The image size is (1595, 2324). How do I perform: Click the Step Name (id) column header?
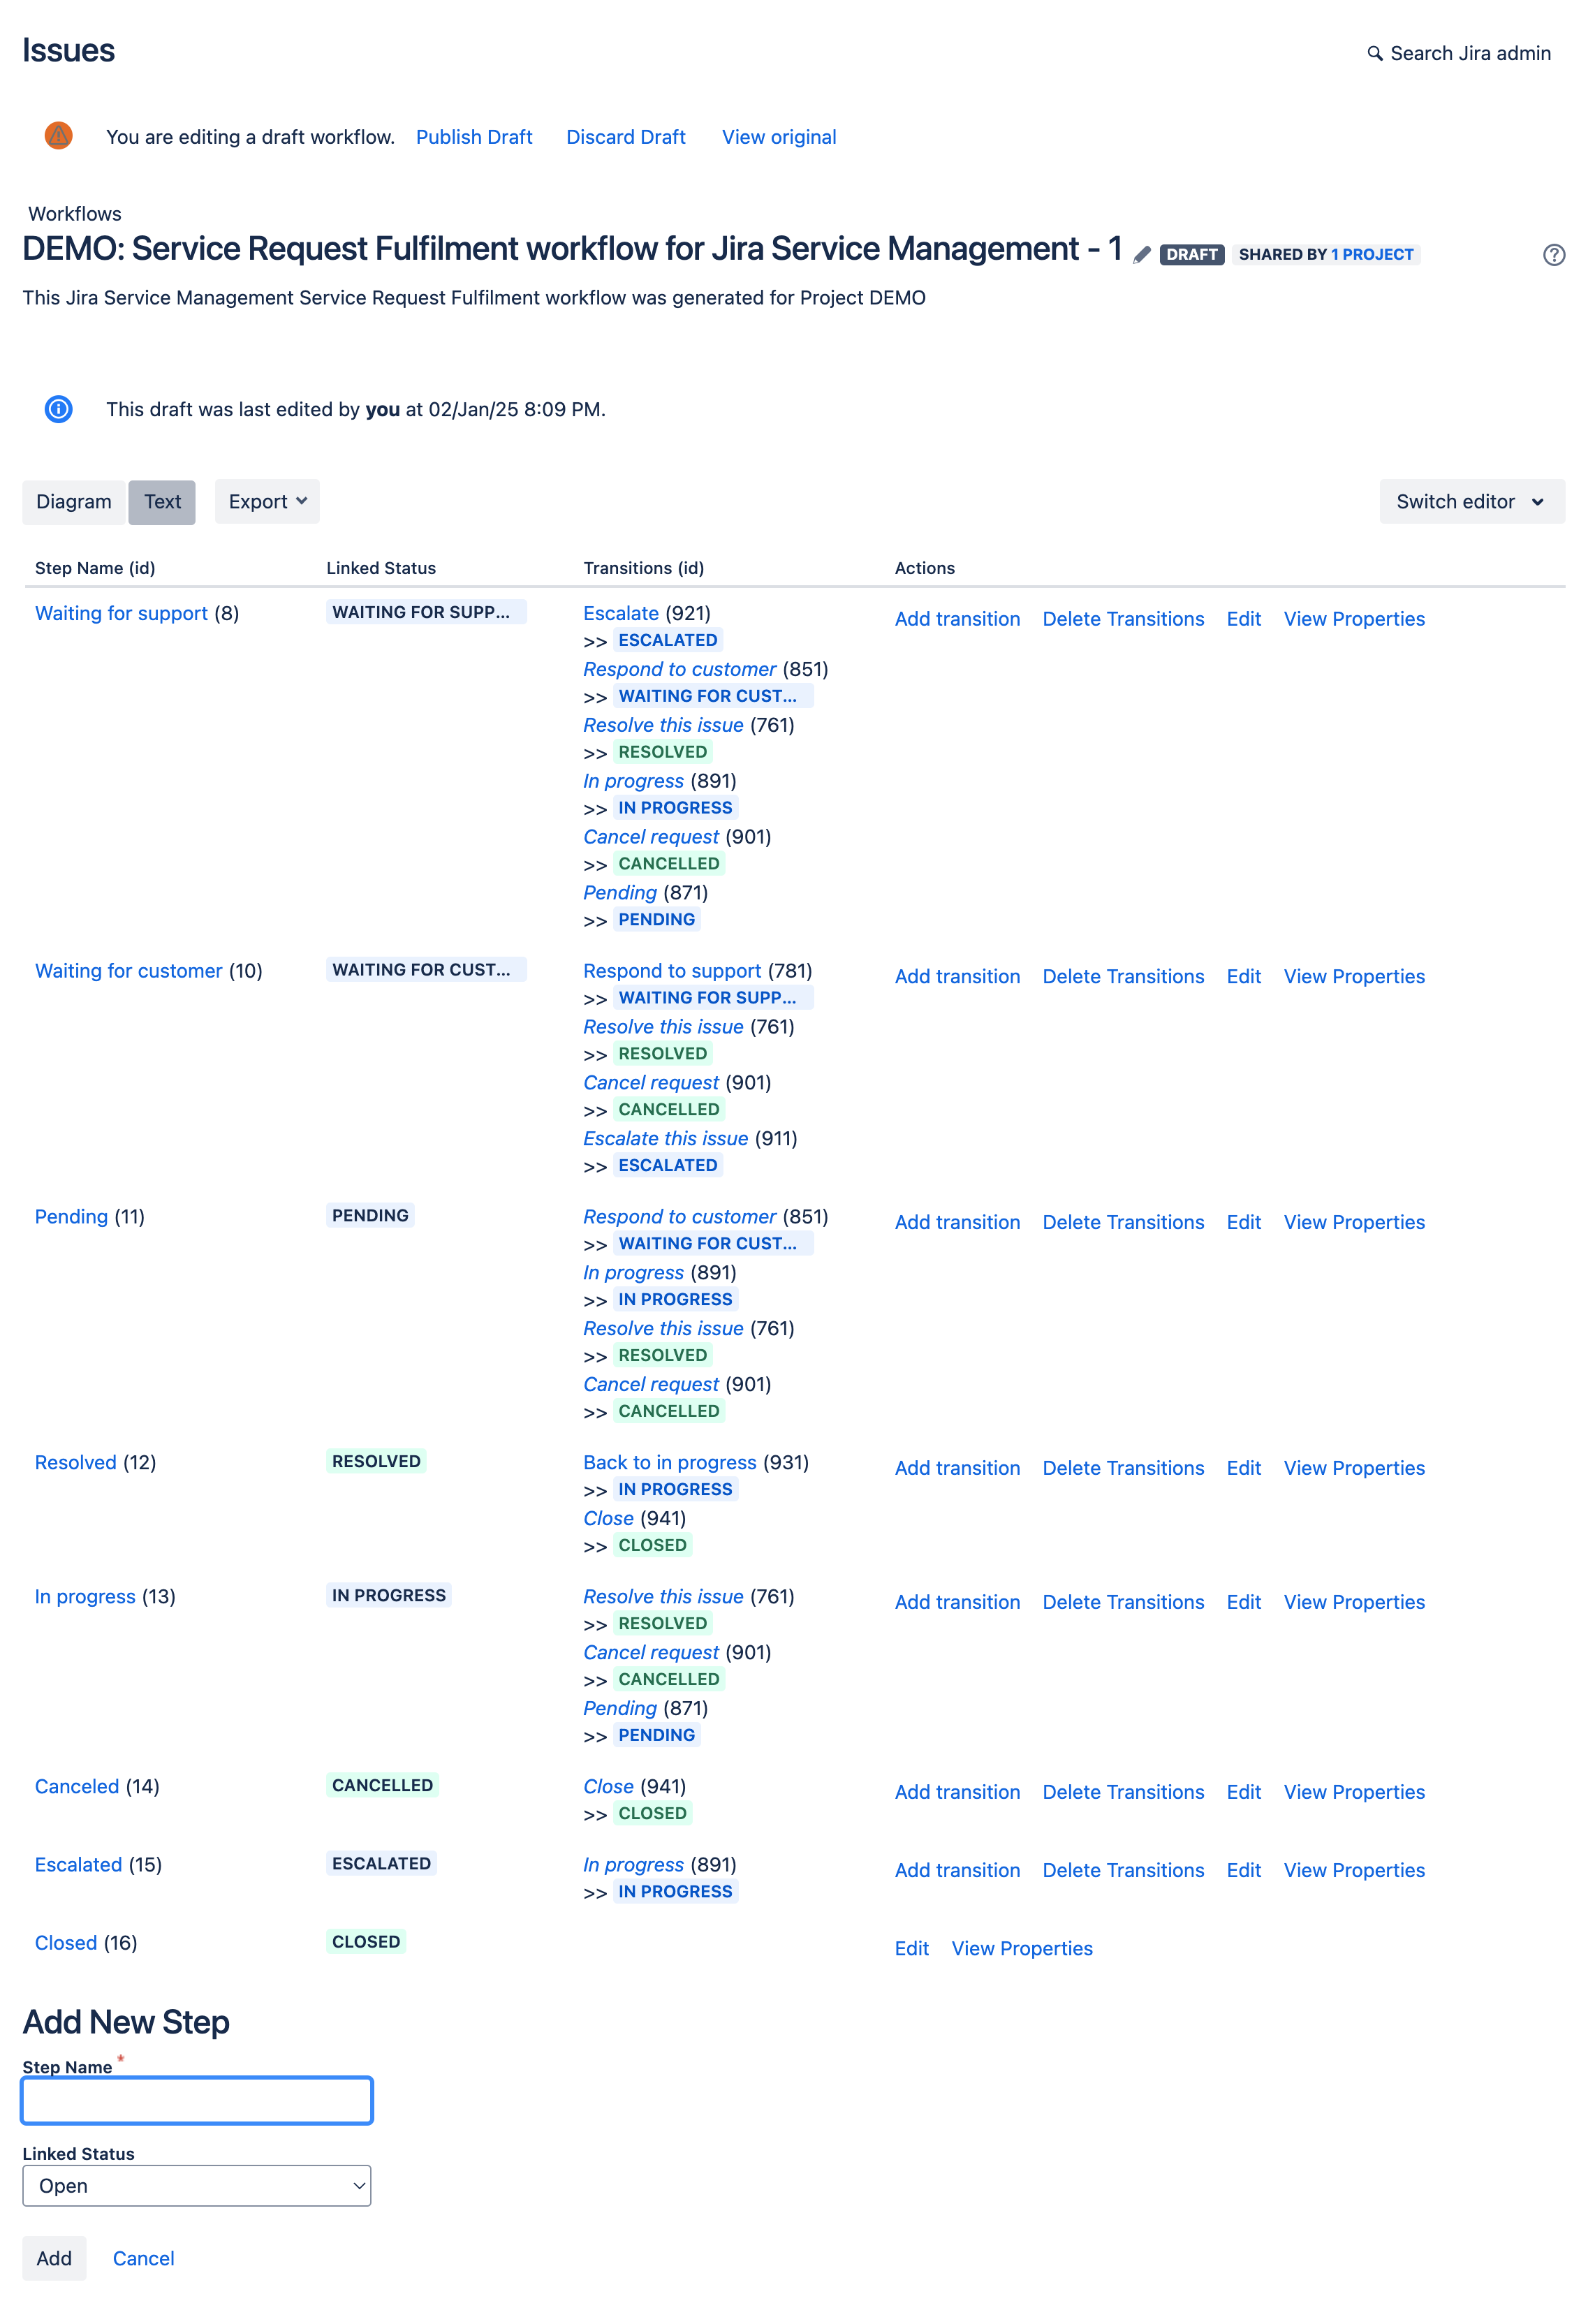(x=95, y=568)
